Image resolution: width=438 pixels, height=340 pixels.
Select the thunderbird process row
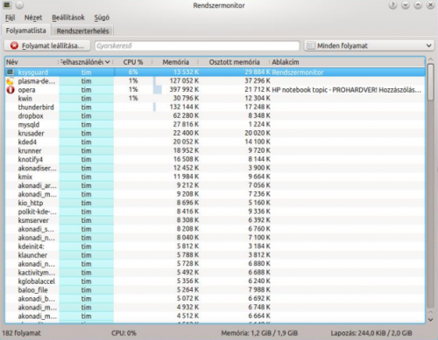point(215,108)
